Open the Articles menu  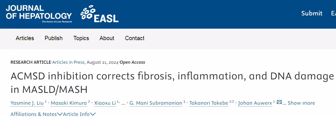click(x=25, y=38)
